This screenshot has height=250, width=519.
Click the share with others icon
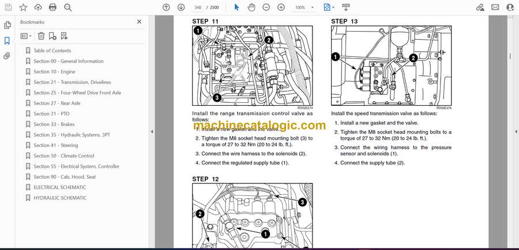[510, 7]
